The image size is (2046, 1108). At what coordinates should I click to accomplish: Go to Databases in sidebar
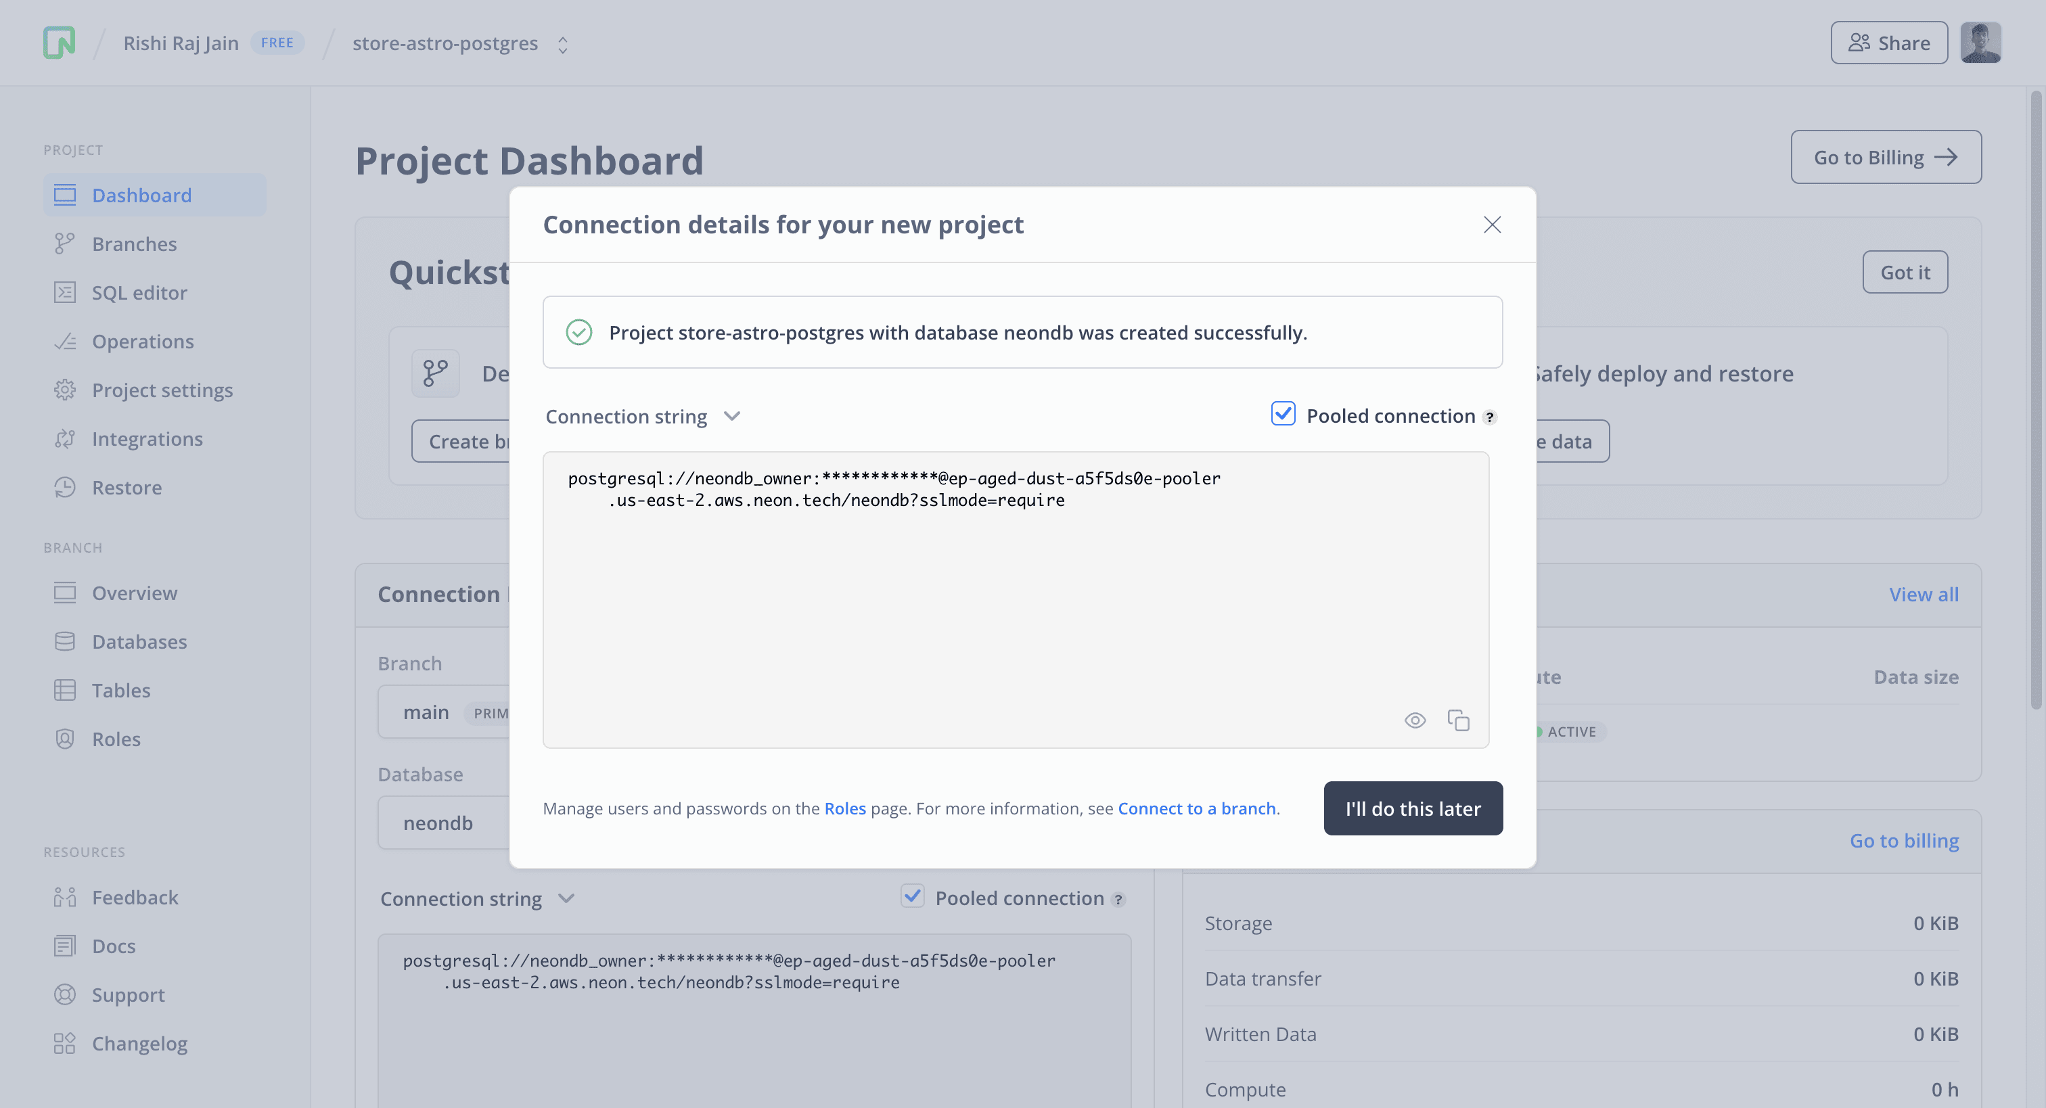[139, 642]
